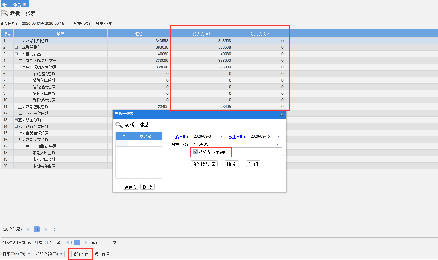The height and width of the screenshot is (260, 438).
Task: Click the 确定 button in the dialog
Action: (x=232, y=164)
